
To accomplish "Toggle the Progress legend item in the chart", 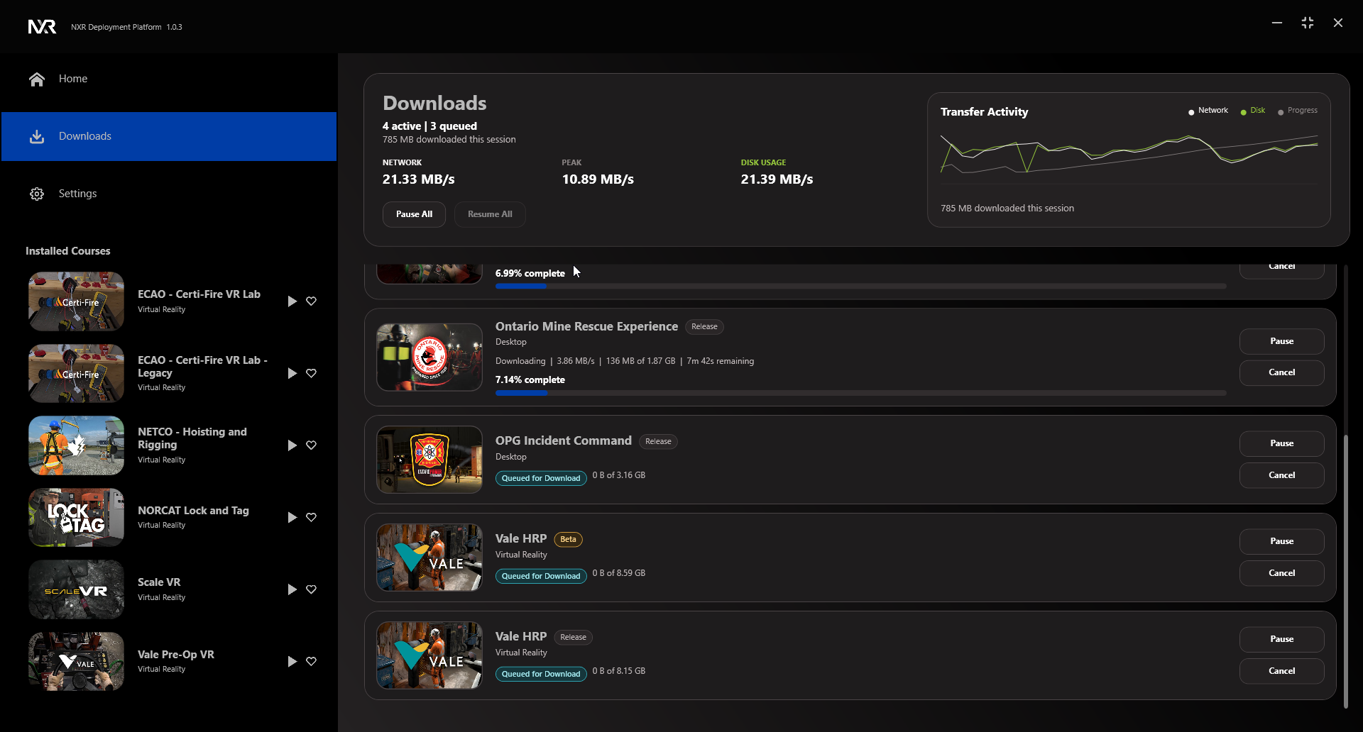I will click(1298, 111).
